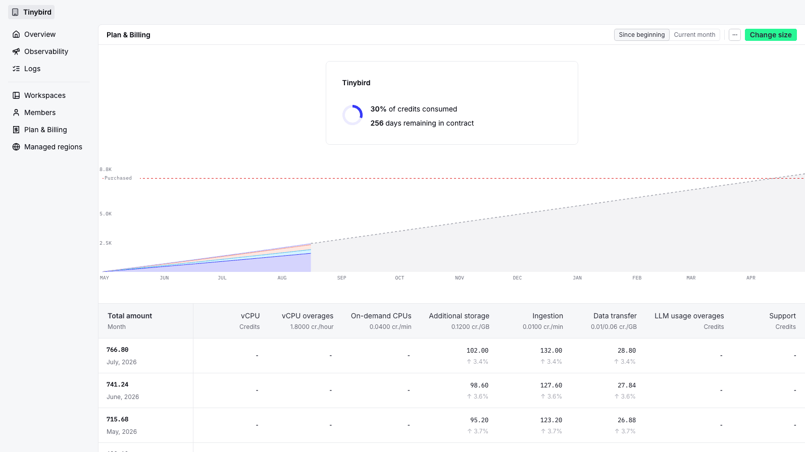Screen dimensions: 805x452
Task: Click the 95.20 additional storage value
Action: (479, 420)
